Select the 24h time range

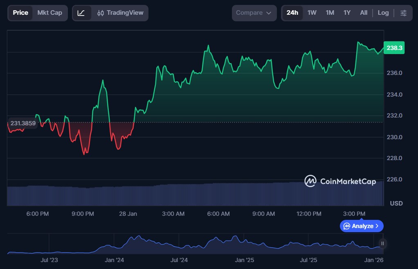pos(292,13)
